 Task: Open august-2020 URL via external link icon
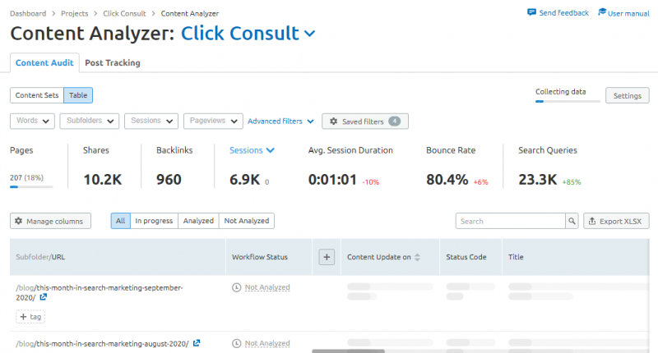(x=197, y=343)
